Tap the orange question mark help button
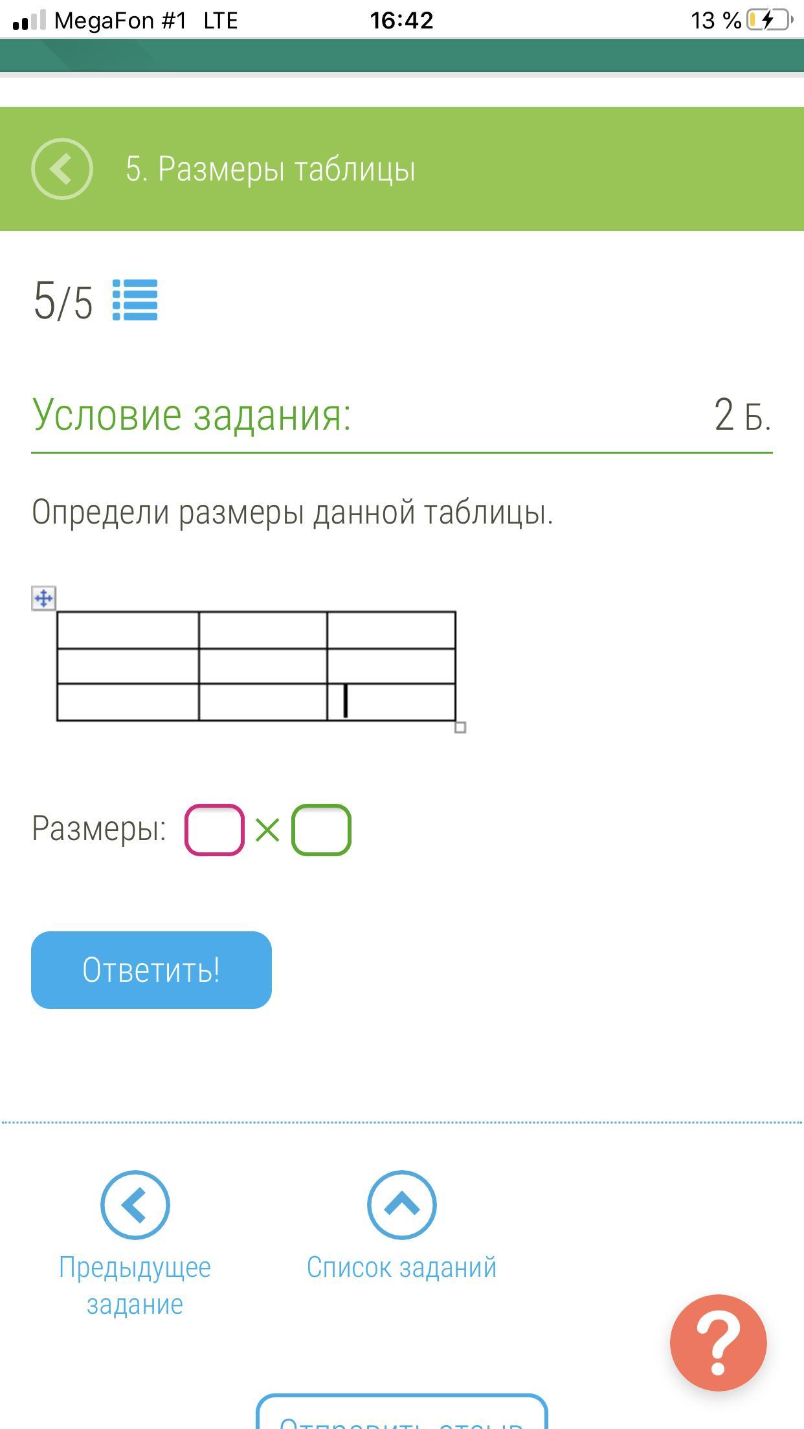Image resolution: width=804 pixels, height=1429 pixels. click(718, 1343)
